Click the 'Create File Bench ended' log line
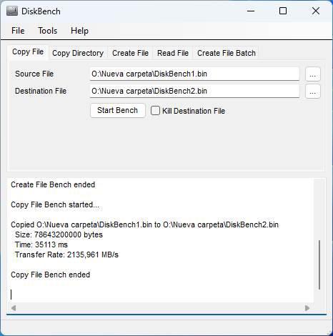 pos(53,184)
